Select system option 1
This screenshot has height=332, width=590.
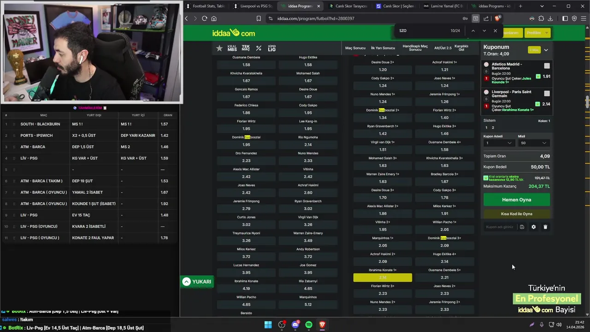[486, 128]
